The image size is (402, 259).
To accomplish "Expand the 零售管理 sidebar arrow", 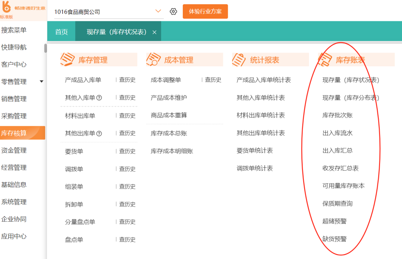I will pyautogui.click(x=41, y=82).
